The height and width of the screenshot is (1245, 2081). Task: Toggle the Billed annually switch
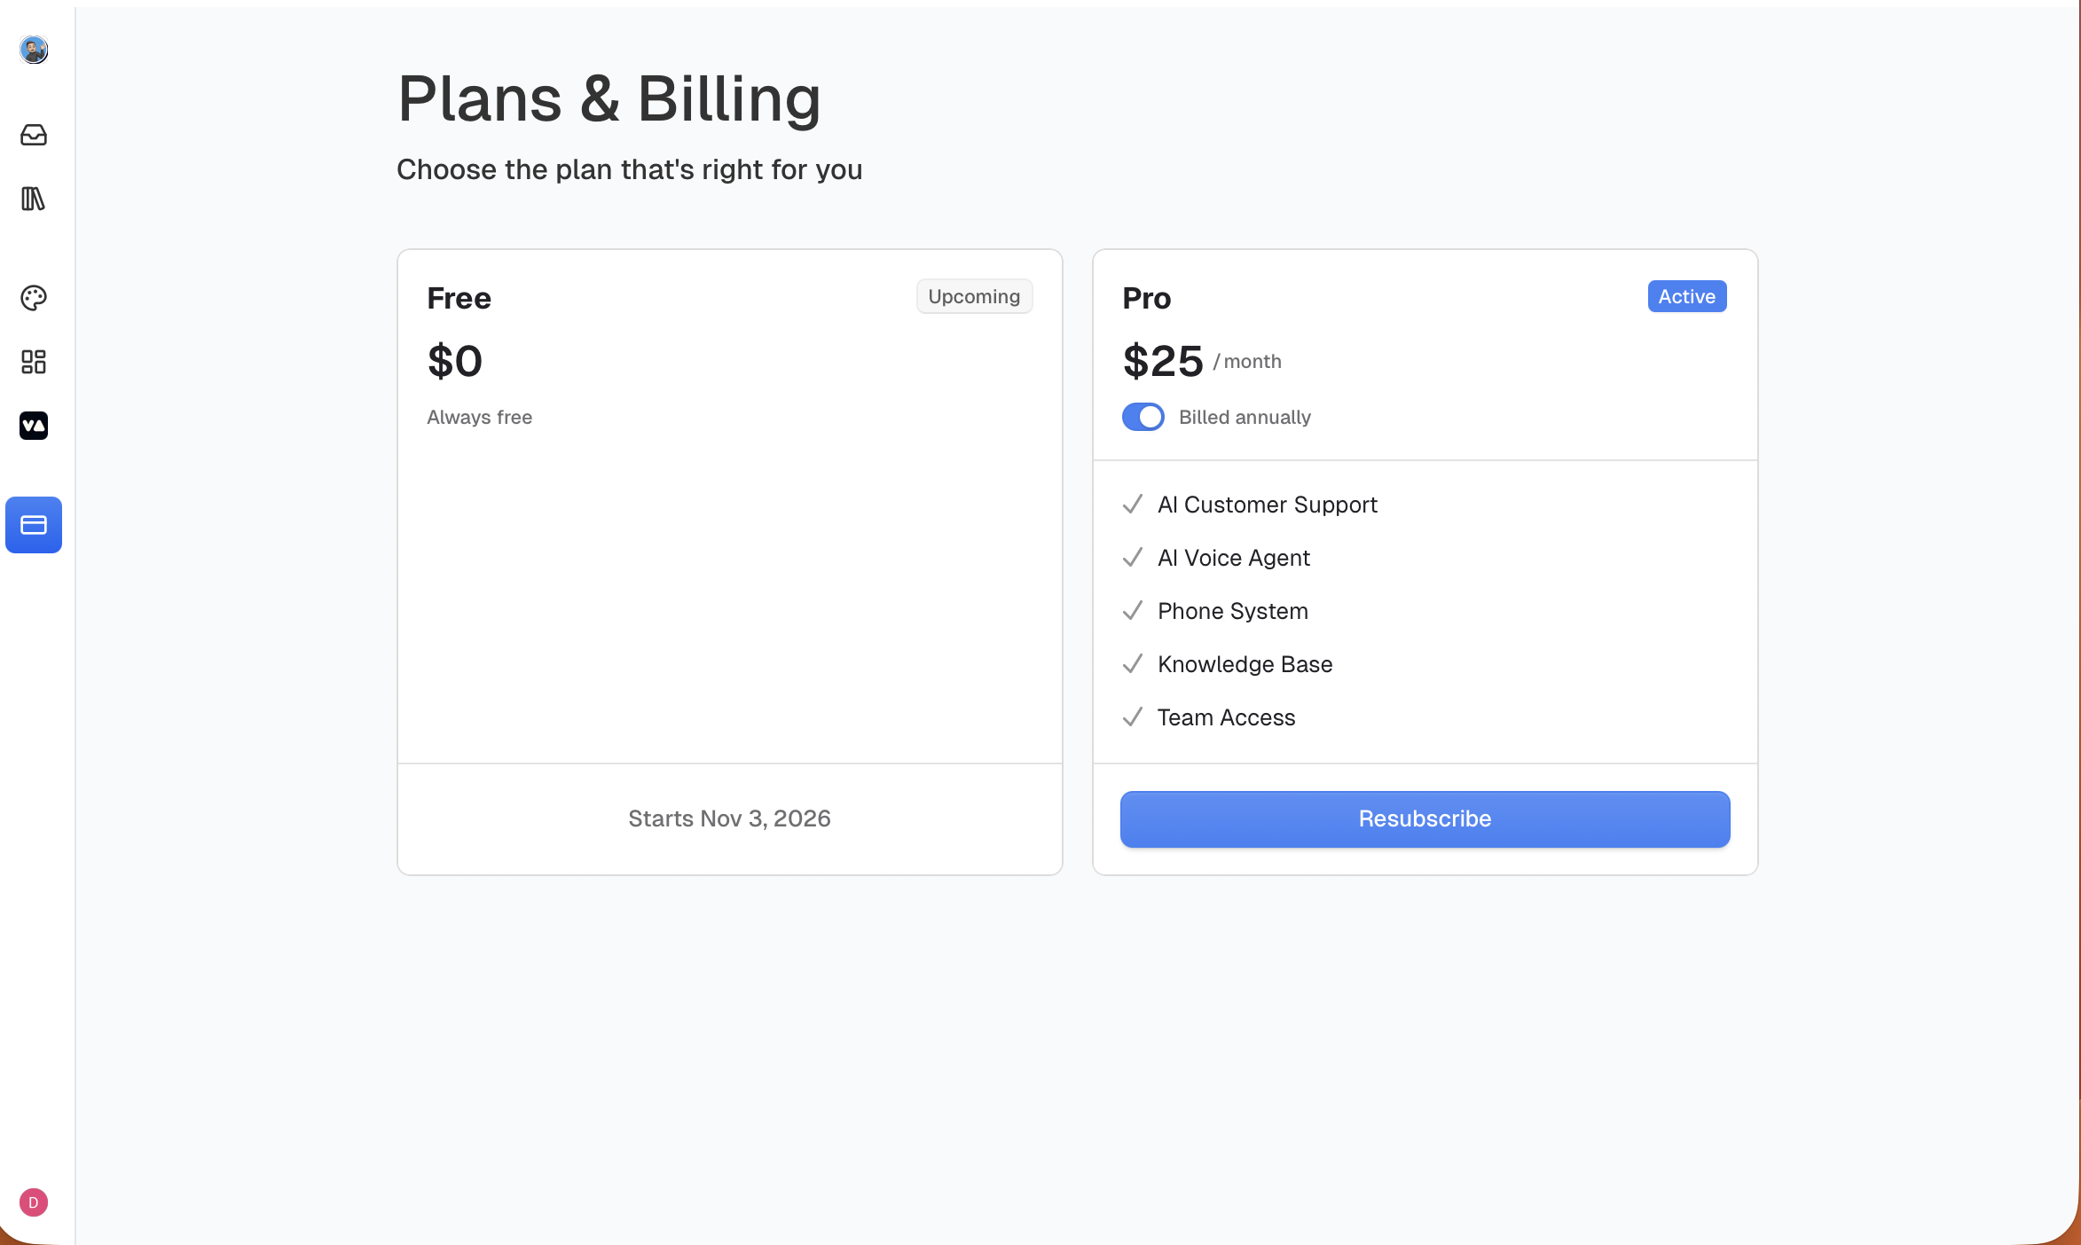tap(1143, 417)
